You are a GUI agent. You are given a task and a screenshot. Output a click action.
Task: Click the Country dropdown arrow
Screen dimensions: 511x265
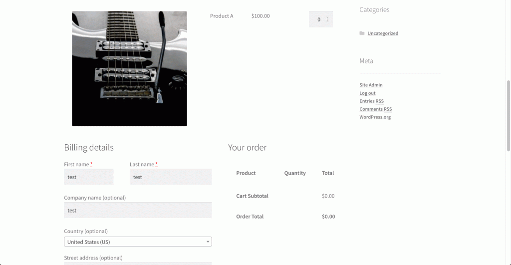click(208, 242)
